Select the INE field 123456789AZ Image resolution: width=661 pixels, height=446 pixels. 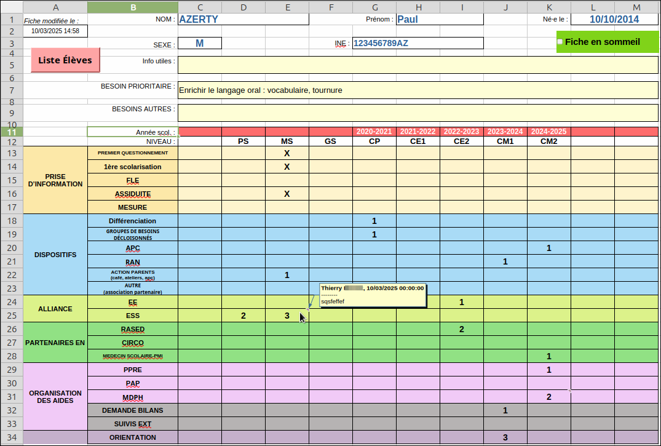[x=418, y=43]
